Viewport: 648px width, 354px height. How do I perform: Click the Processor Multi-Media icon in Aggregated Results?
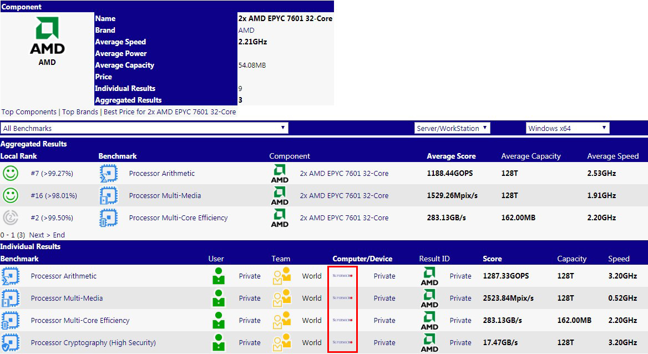109,196
